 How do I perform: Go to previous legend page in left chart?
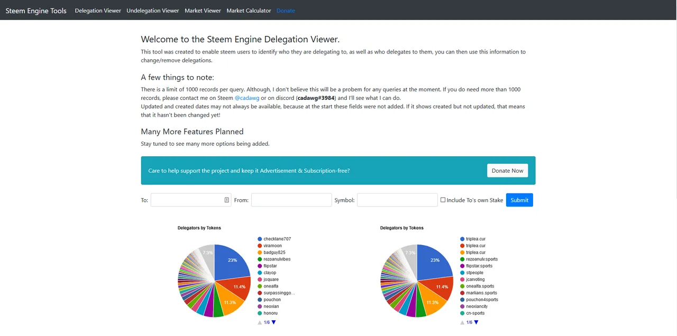pos(260,322)
